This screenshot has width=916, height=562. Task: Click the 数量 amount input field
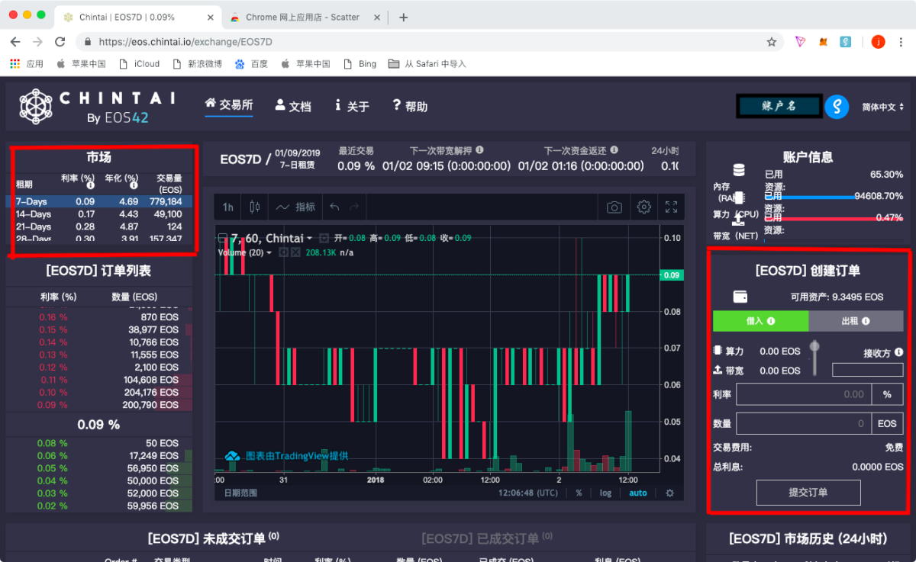tap(804, 423)
